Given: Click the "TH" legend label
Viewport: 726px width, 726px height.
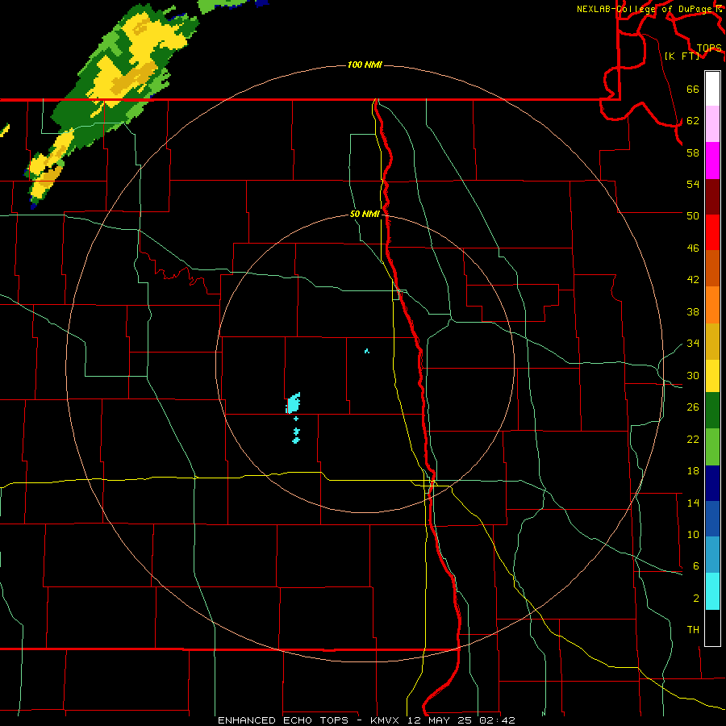Looking at the screenshot, I should (x=693, y=630).
